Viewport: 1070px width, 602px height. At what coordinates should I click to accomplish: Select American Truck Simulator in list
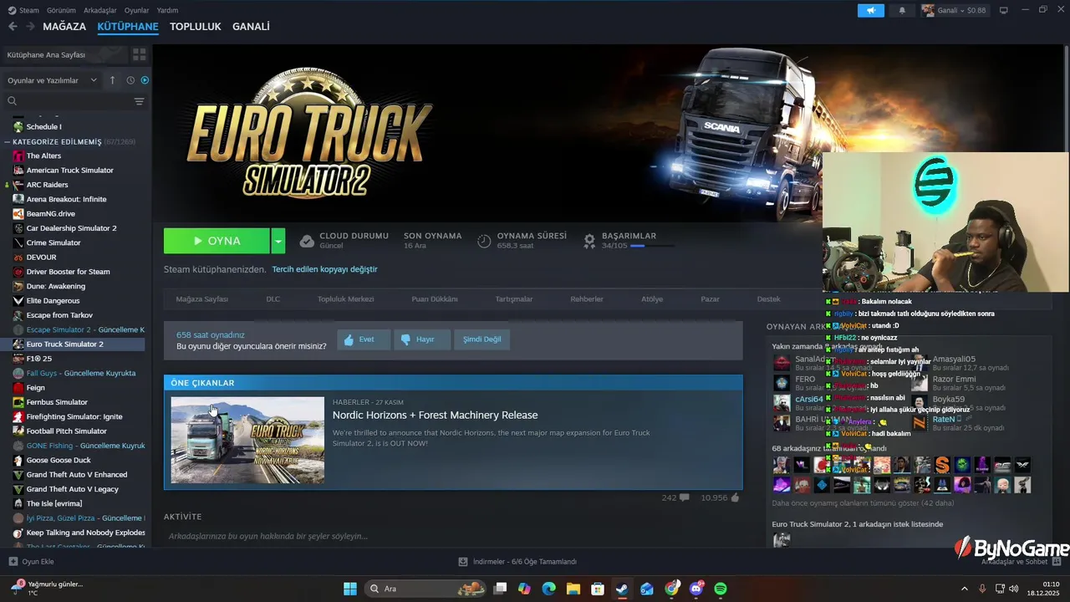coord(69,171)
